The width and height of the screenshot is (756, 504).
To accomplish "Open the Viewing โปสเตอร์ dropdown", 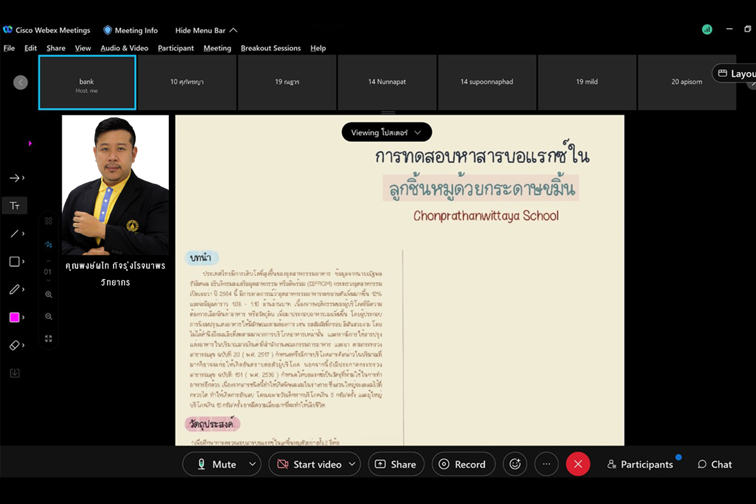I will (x=386, y=132).
